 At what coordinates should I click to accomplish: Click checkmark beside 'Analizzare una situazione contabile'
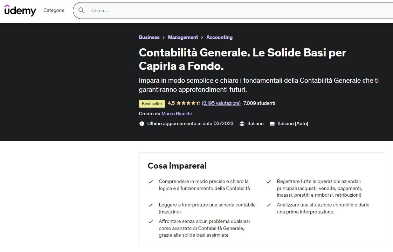[x=269, y=205]
